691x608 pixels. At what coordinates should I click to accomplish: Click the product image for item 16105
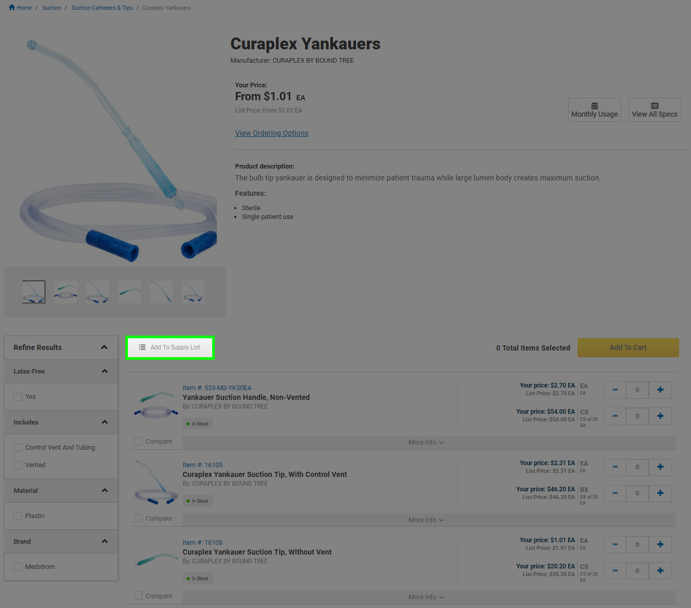coord(156,483)
